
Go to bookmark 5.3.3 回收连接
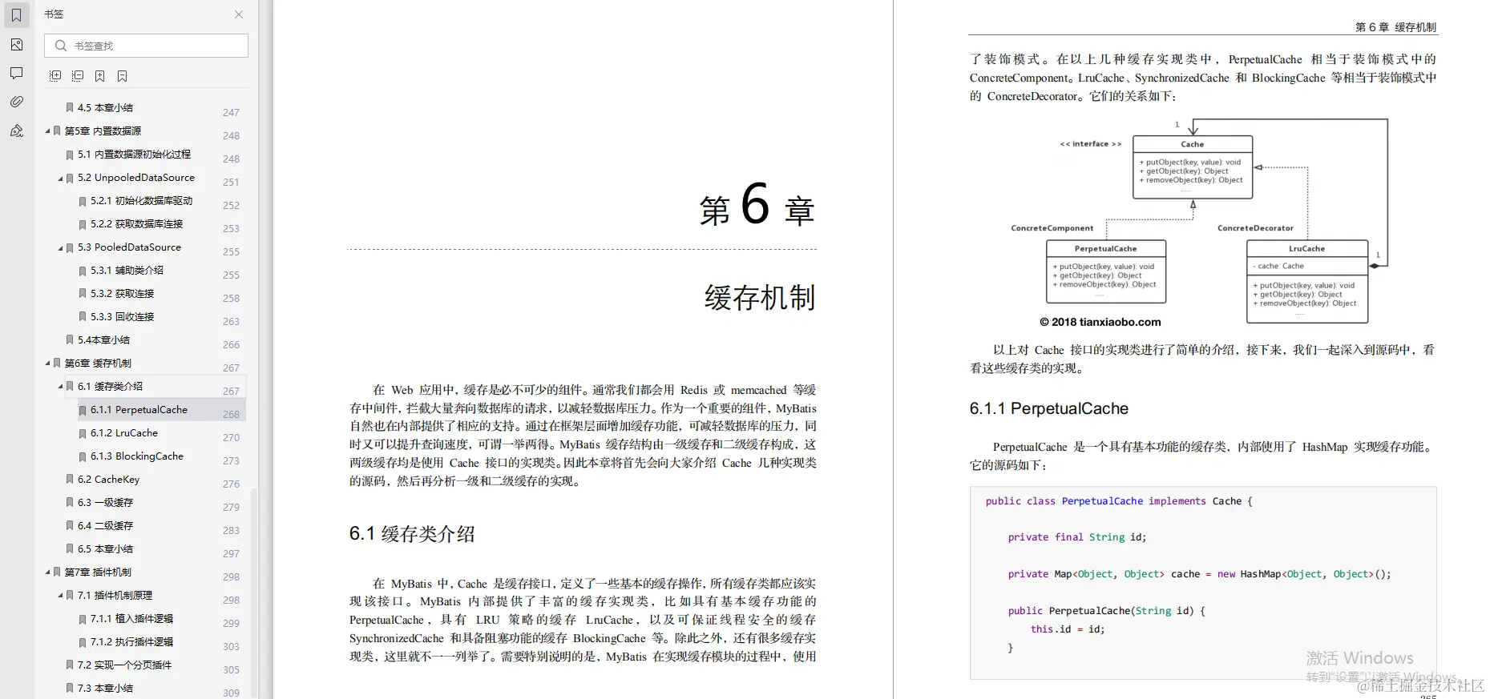(x=122, y=316)
